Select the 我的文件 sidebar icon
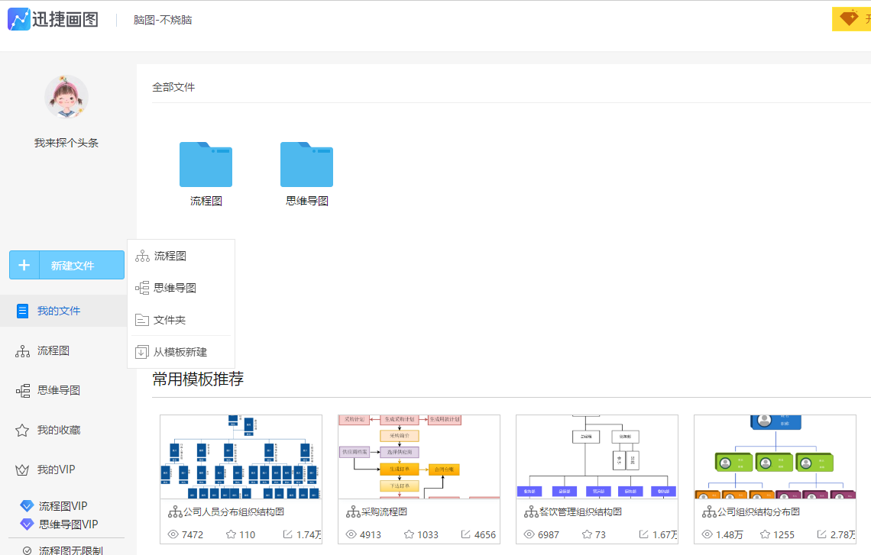871x555 pixels. coord(22,311)
